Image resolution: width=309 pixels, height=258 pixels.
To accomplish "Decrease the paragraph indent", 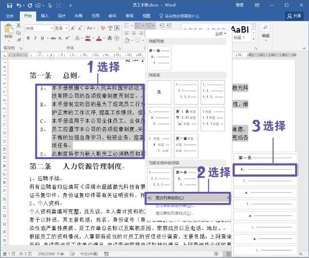I will coord(162,25).
